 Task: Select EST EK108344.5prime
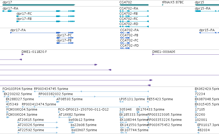point(123,122)
